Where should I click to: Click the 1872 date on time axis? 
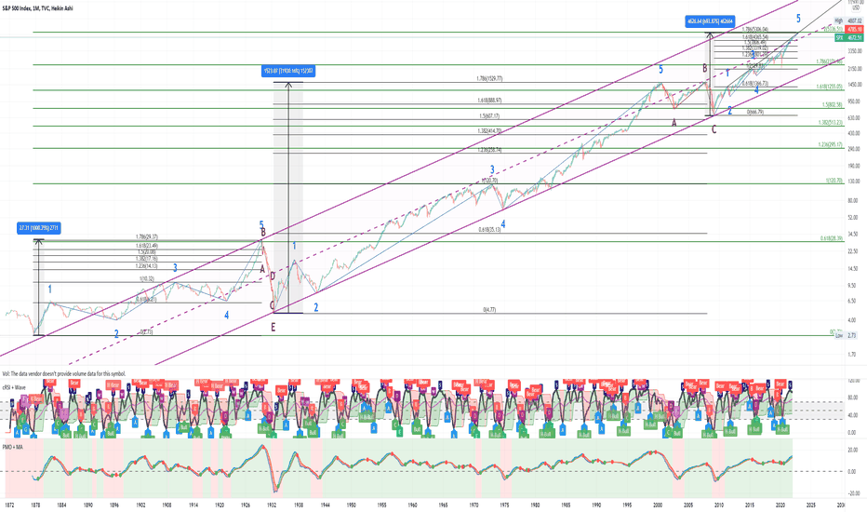click(x=9, y=505)
